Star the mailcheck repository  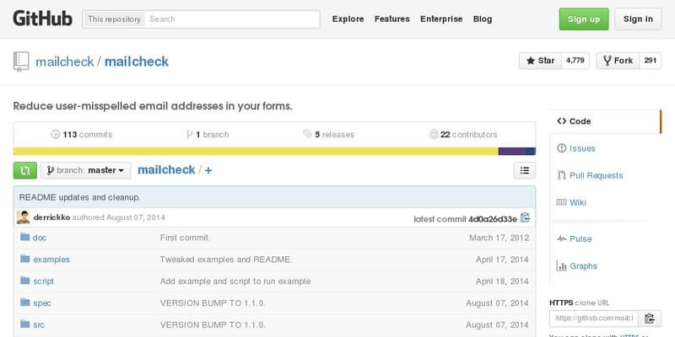click(540, 61)
